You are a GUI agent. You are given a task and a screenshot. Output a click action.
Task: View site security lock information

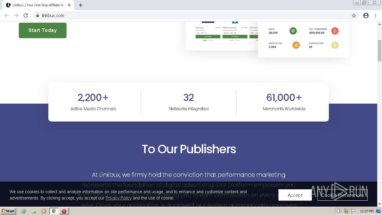click(37, 16)
